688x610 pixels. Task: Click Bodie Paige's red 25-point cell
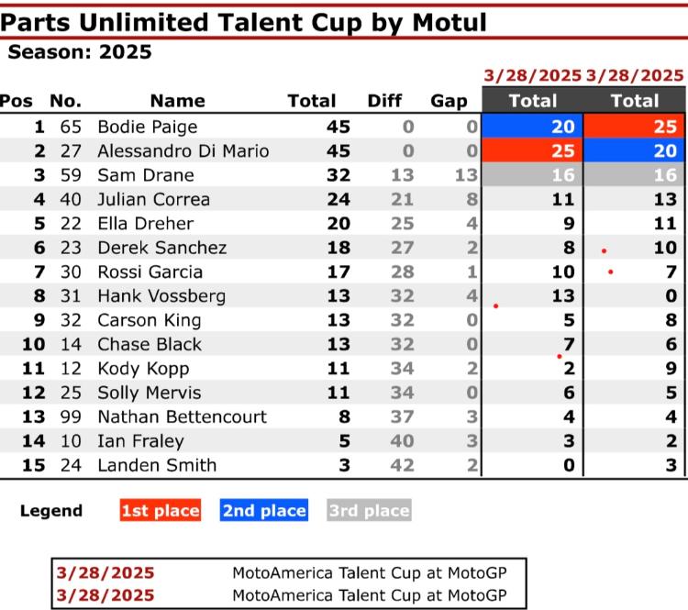click(635, 127)
